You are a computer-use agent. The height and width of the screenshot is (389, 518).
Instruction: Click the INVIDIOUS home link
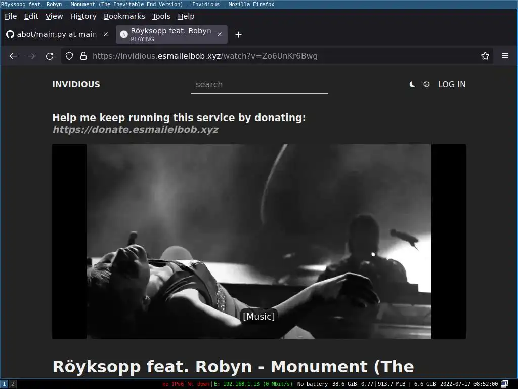click(76, 85)
